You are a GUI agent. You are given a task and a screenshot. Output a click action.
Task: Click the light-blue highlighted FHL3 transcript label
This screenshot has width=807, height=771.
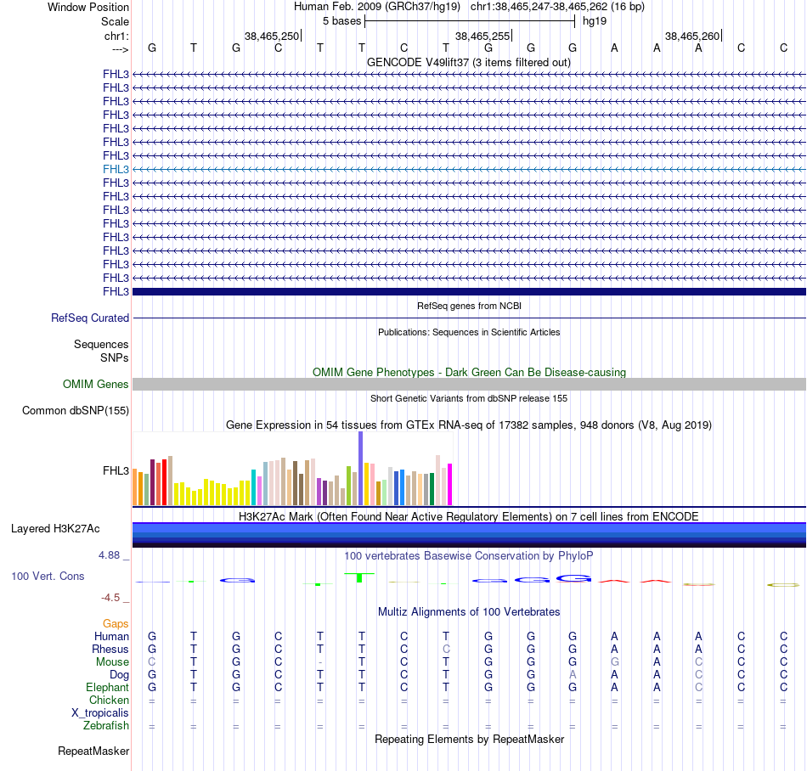(x=116, y=169)
